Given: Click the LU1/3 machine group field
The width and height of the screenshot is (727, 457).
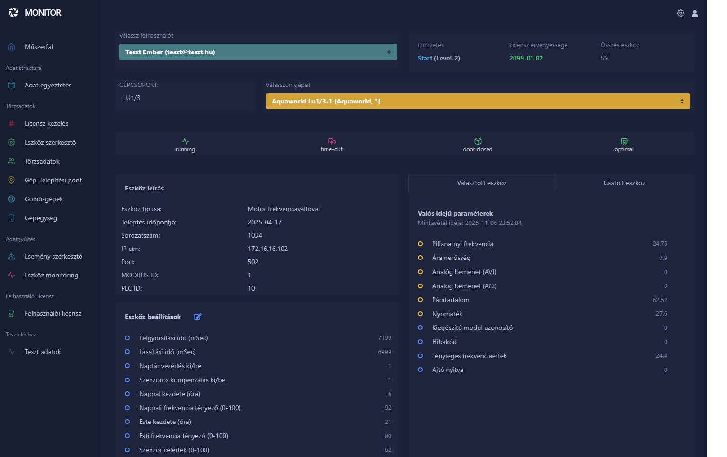Looking at the screenshot, I should click(x=185, y=98).
